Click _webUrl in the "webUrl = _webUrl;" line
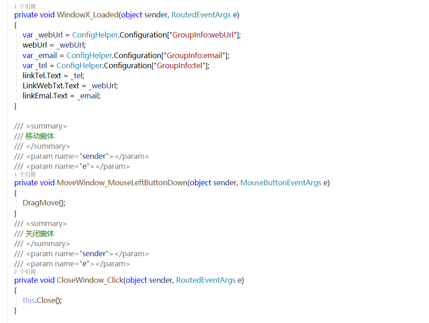 click(x=70, y=45)
